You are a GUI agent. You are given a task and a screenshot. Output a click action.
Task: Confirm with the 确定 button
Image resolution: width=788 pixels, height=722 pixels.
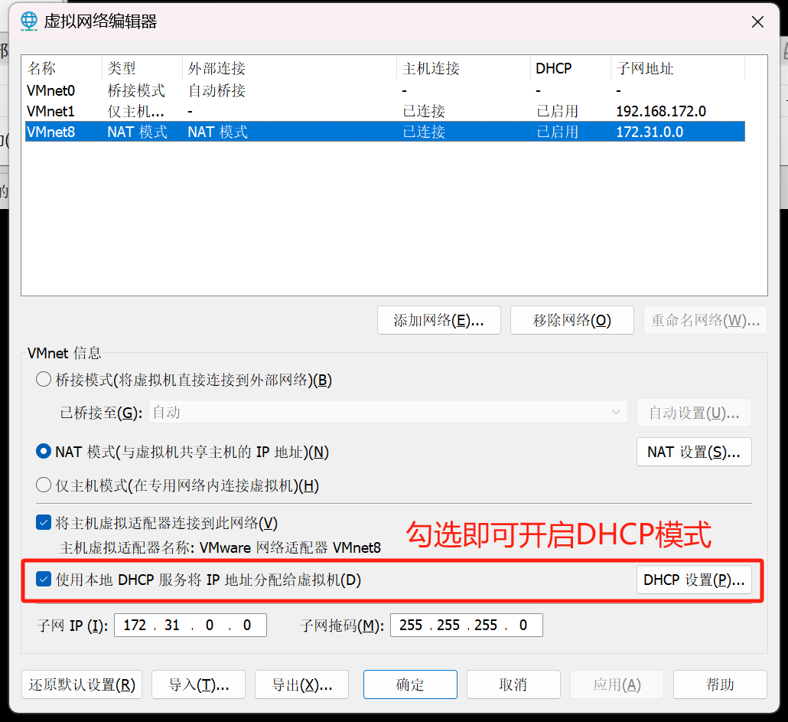(x=410, y=684)
